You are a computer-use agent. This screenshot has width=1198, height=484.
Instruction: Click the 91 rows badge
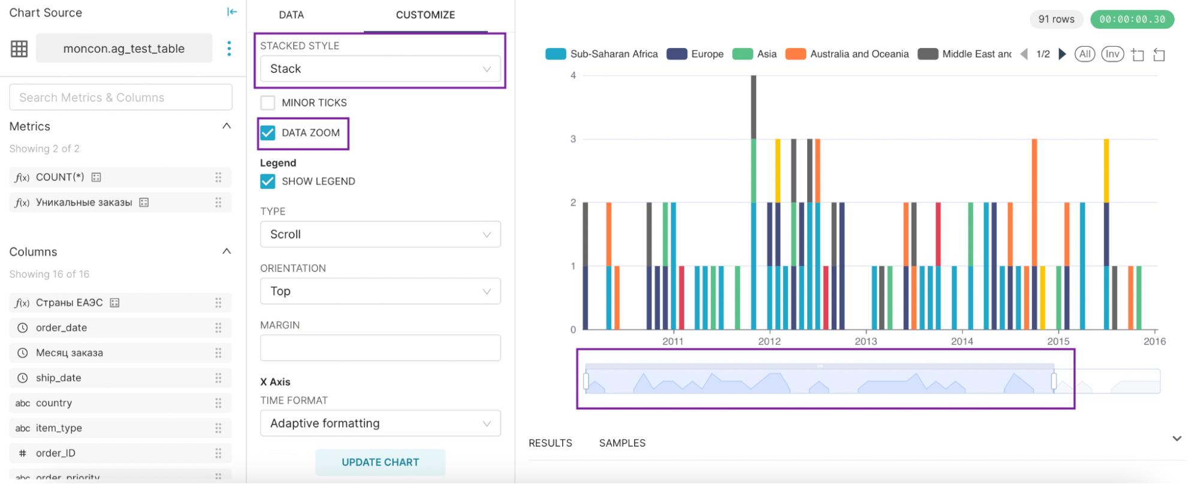click(x=1057, y=19)
